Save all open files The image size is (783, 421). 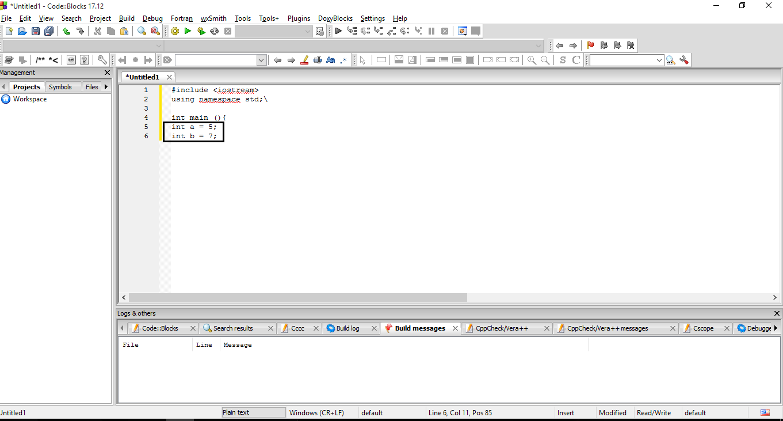(x=48, y=31)
